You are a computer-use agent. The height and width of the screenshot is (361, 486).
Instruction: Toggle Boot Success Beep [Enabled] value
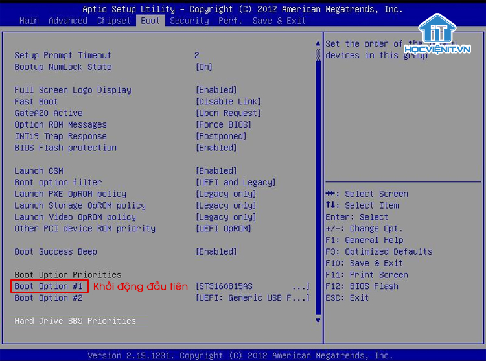(x=216, y=251)
